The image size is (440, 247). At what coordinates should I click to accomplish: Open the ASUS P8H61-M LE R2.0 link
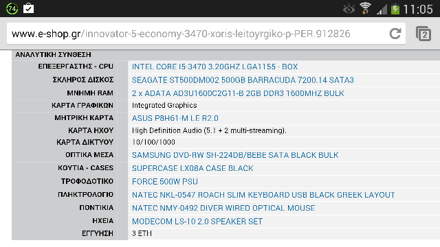(x=175, y=118)
